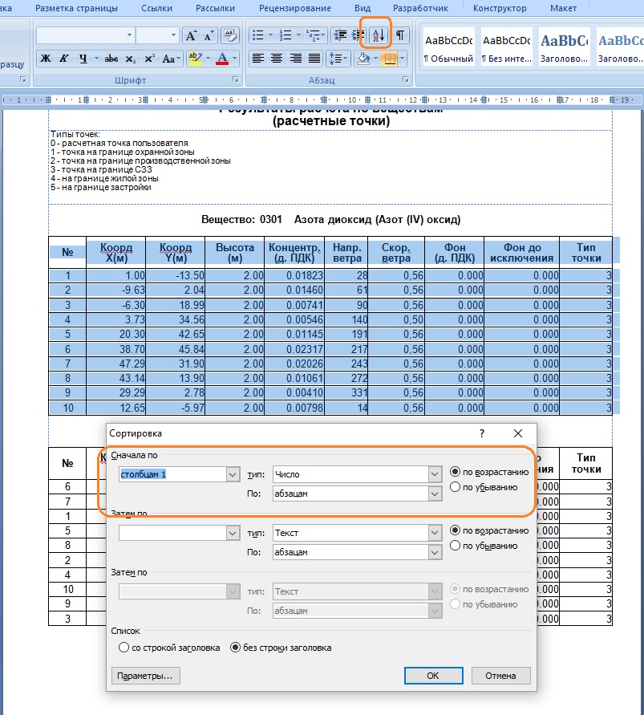Click the Sort (А-Я) icon in ribbon
The image size is (644, 715).
(x=376, y=35)
